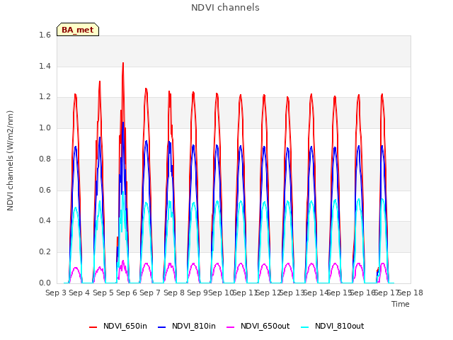This screenshot has width=453, height=340.
Task: Click the magenta NDVI_650out legend swatch
Action: click(x=230, y=327)
